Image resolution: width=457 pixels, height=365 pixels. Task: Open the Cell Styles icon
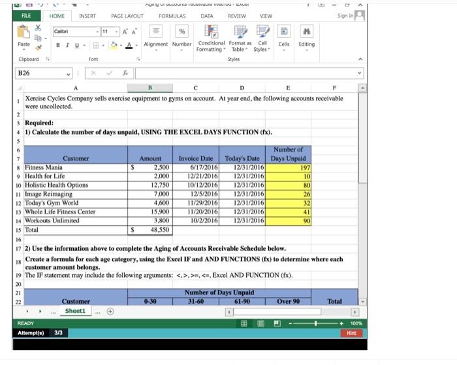pos(262,31)
